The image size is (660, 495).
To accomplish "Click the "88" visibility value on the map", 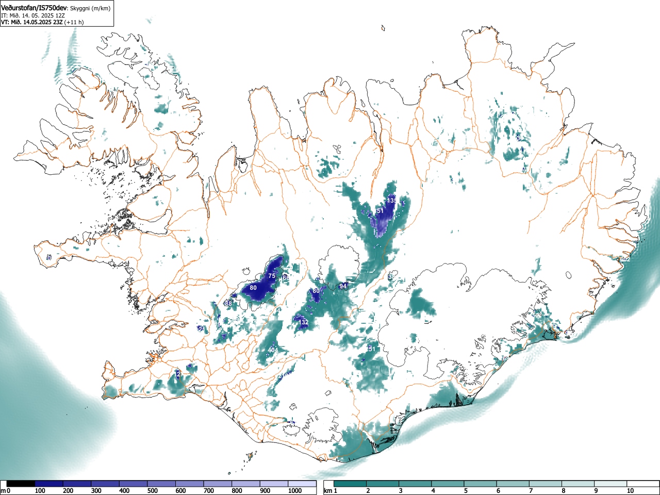I will 228,304.
